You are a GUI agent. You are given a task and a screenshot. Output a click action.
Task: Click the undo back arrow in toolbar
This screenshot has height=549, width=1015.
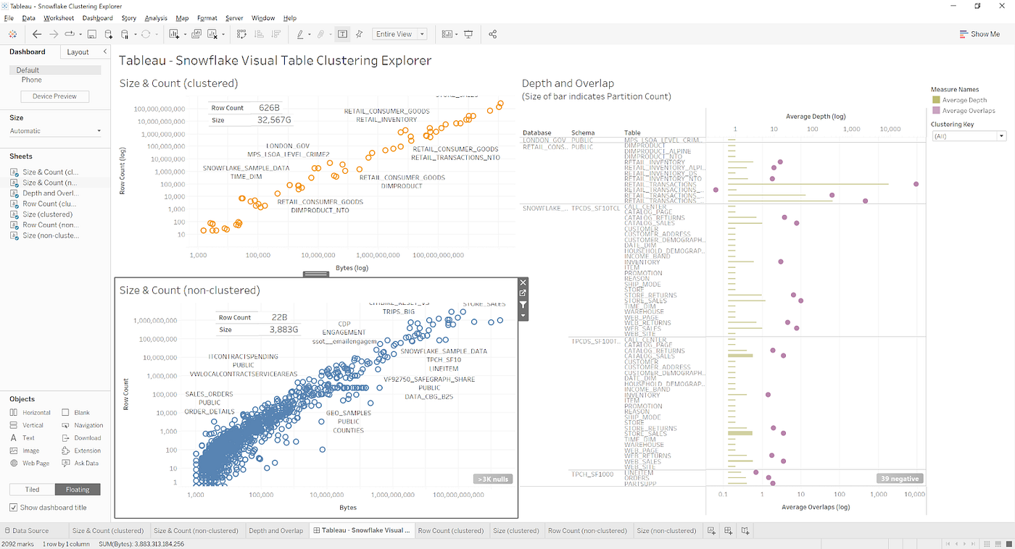pyautogui.click(x=37, y=34)
